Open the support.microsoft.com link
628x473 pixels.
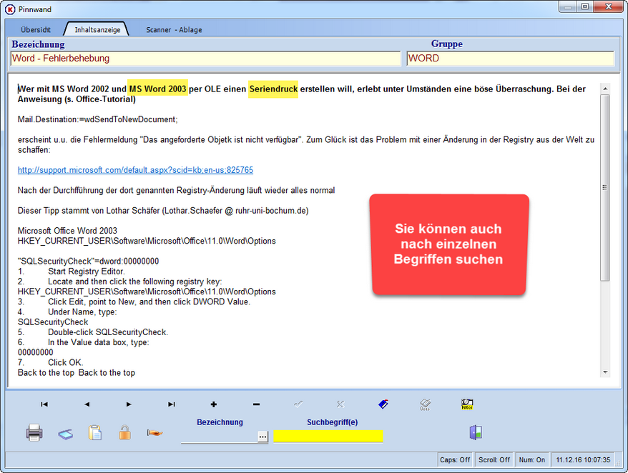(x=135, y=170)
